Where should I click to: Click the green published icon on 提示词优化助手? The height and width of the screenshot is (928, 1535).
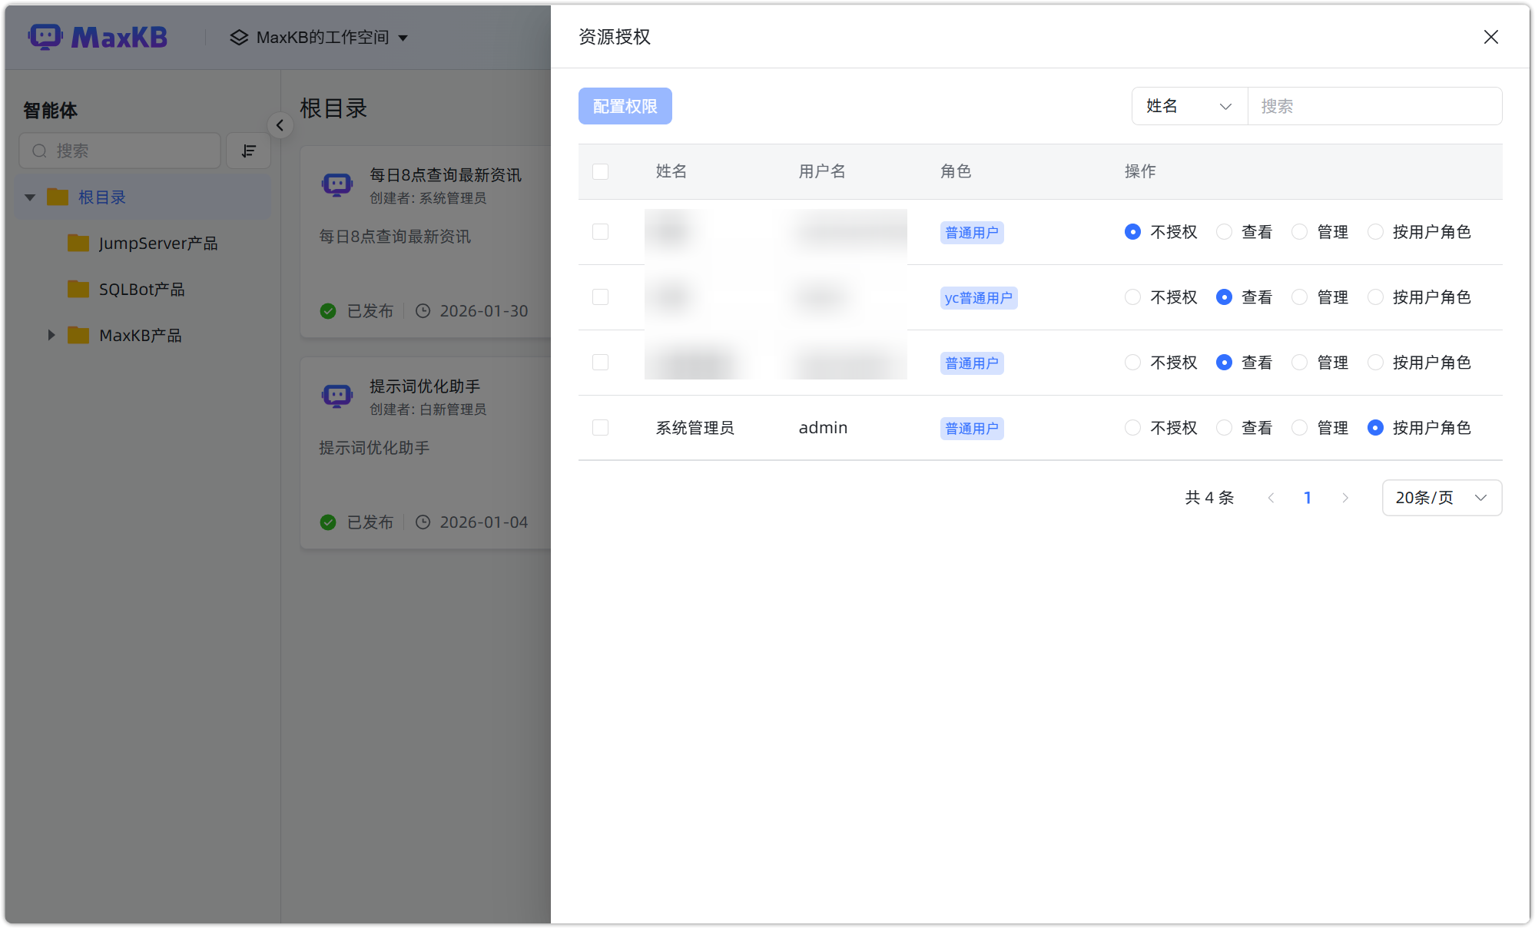pyautogui.click(x=328, y=522)
